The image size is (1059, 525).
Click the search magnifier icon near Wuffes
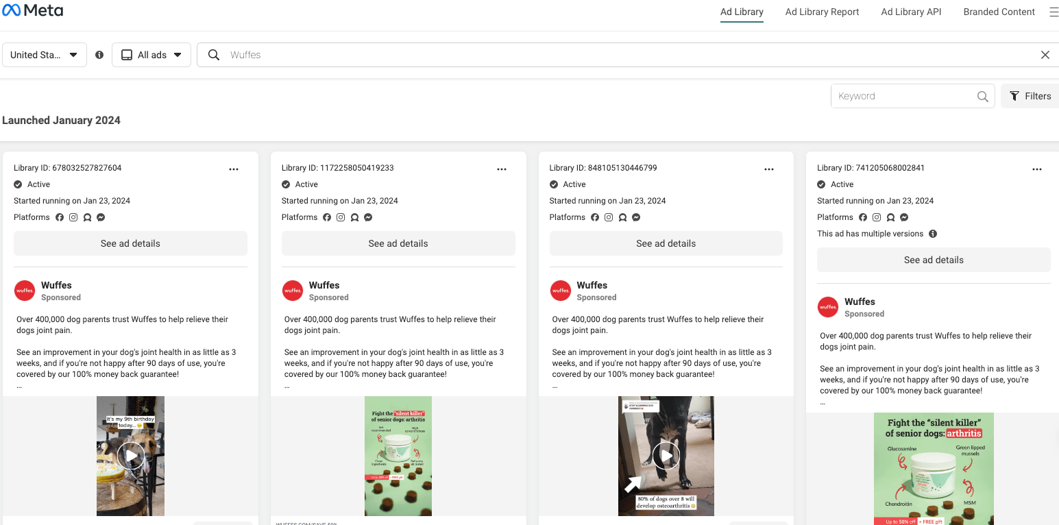pos(214,55)
